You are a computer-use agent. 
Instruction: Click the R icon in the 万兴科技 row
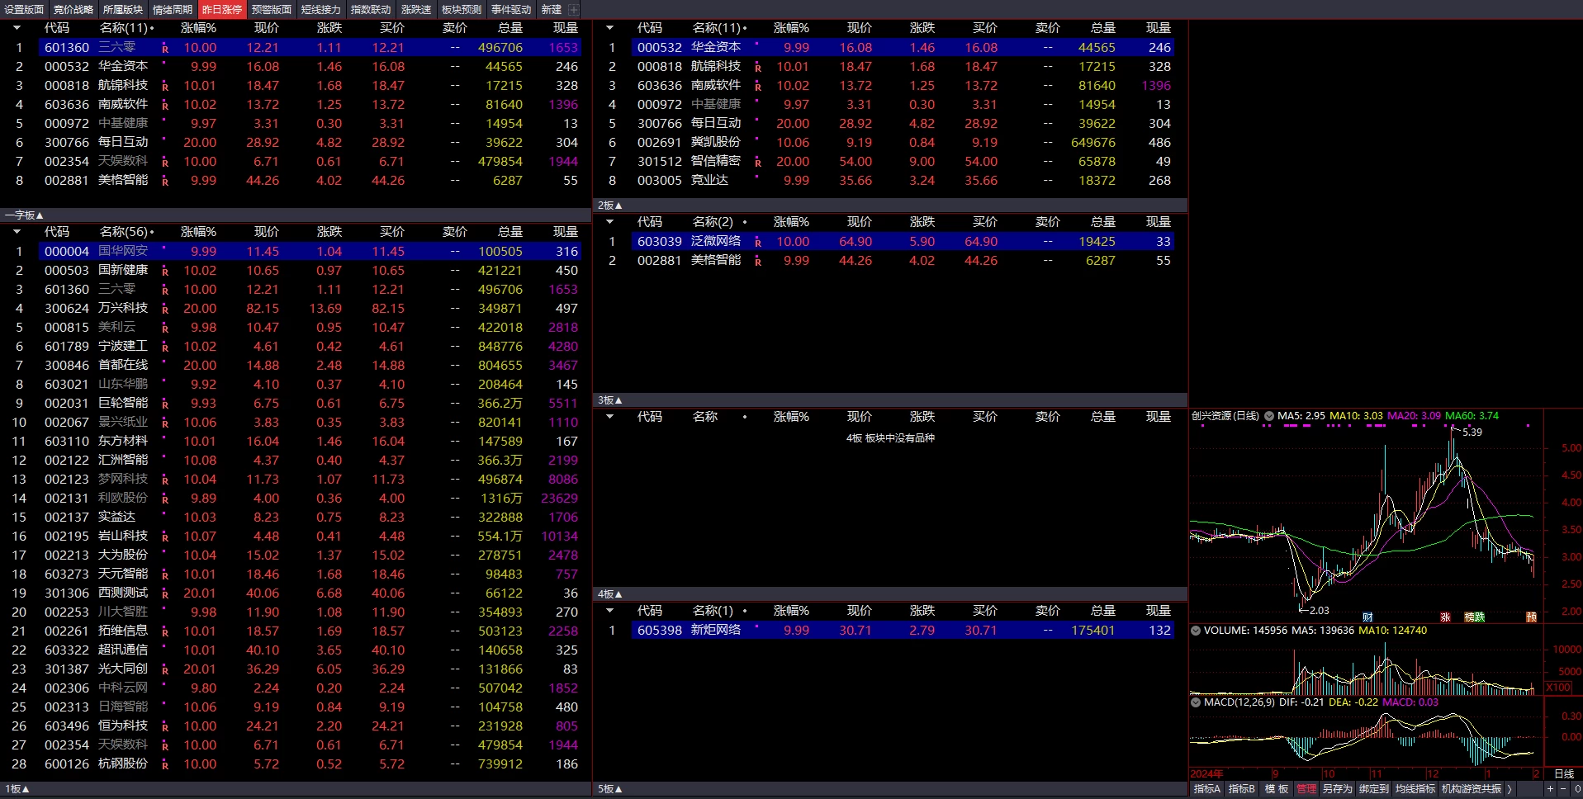(x=165, y=310)
